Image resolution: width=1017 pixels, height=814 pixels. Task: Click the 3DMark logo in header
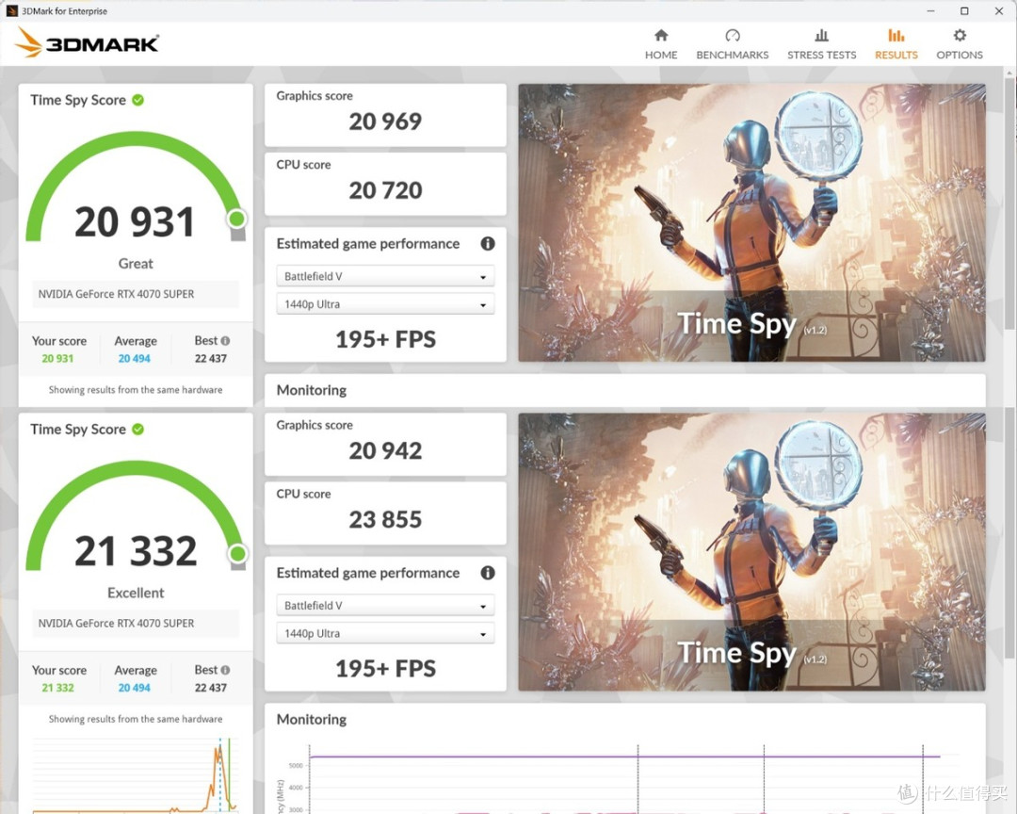click(x=87, y=42)
